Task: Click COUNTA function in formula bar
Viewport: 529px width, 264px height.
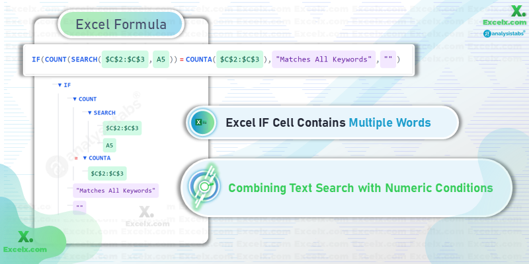Action: click(198, 59)
